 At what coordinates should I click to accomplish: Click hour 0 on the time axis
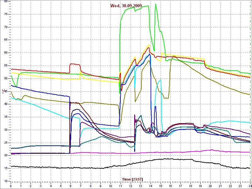coord(11,186)
